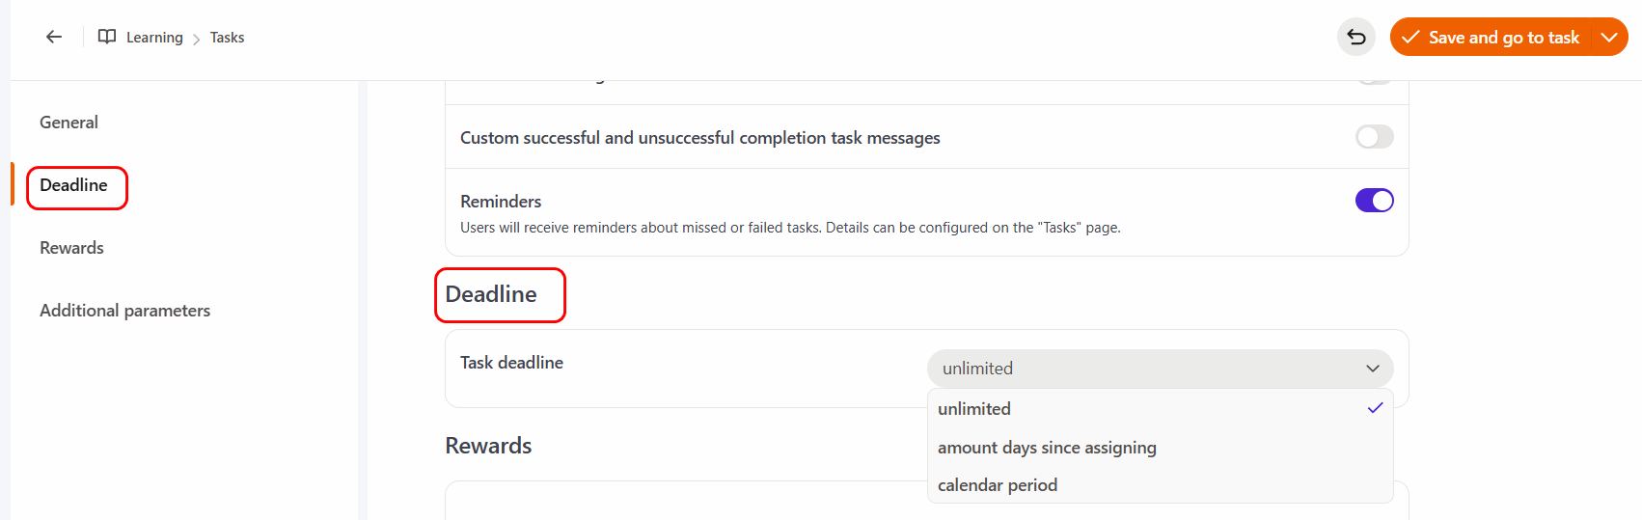Expand the Save button's arrow menu

pos(1608,37)
